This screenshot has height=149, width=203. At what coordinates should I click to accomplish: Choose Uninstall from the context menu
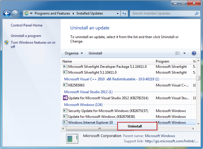(x=137, y=126)
